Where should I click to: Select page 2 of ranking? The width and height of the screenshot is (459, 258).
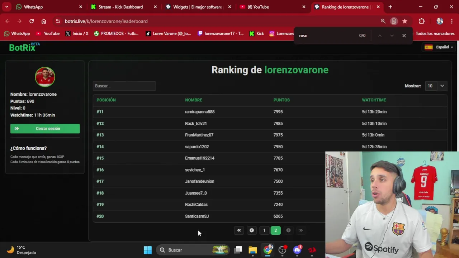click(275, 230)
